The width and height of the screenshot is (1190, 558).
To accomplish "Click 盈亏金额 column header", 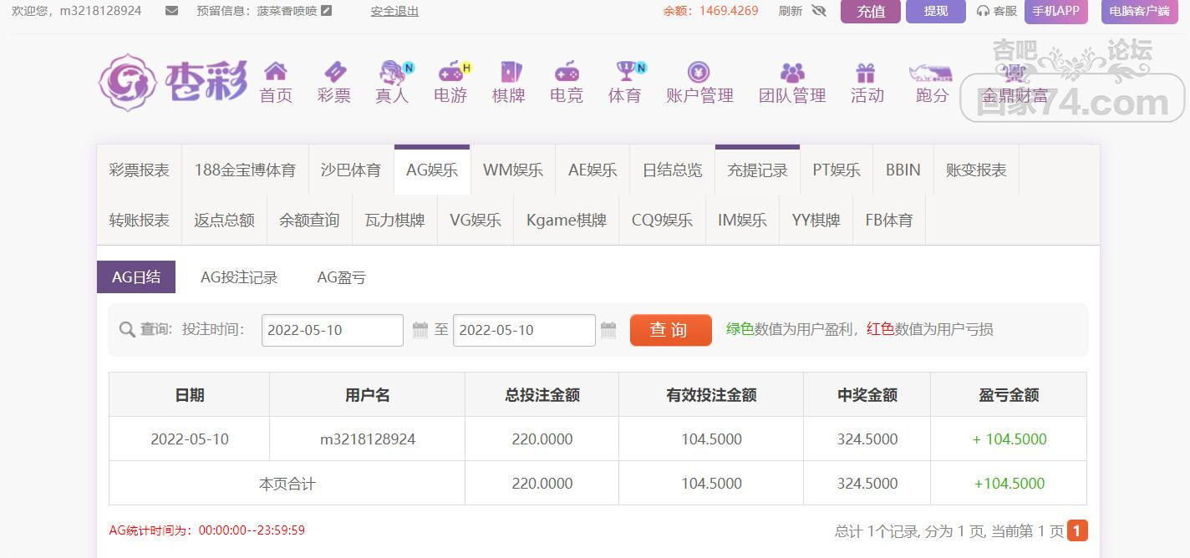I will coord(1009,395).
